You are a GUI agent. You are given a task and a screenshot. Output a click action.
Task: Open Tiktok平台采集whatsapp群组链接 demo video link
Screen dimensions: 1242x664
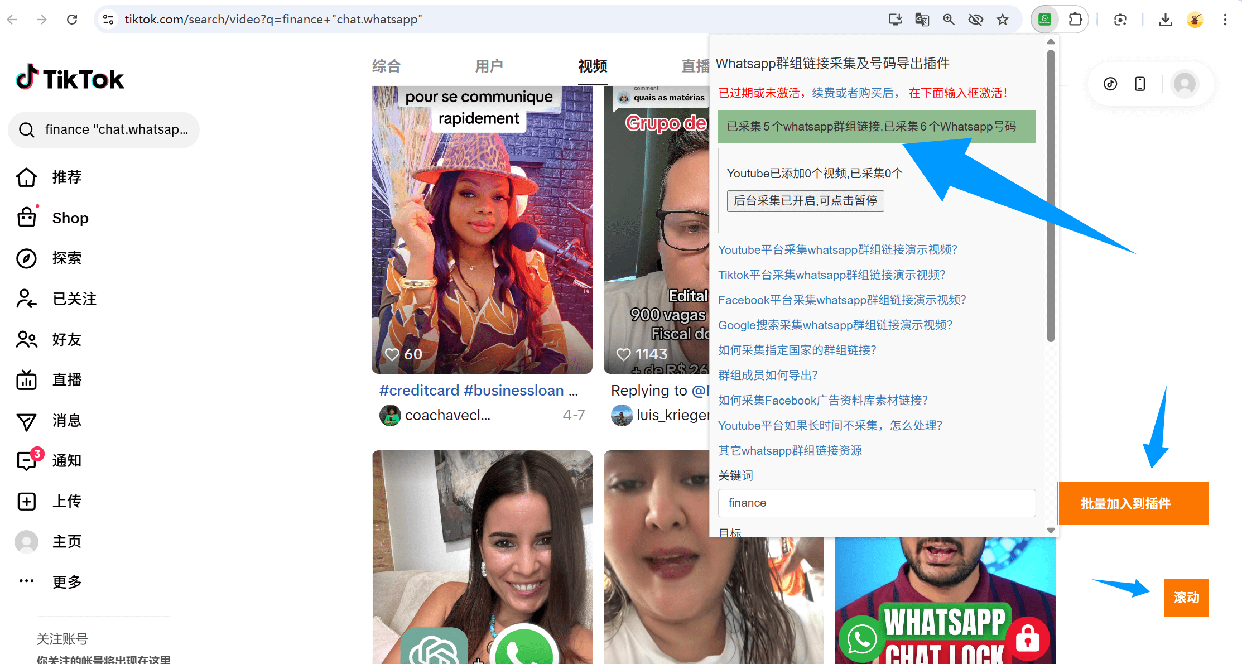(x=831, y=275)
